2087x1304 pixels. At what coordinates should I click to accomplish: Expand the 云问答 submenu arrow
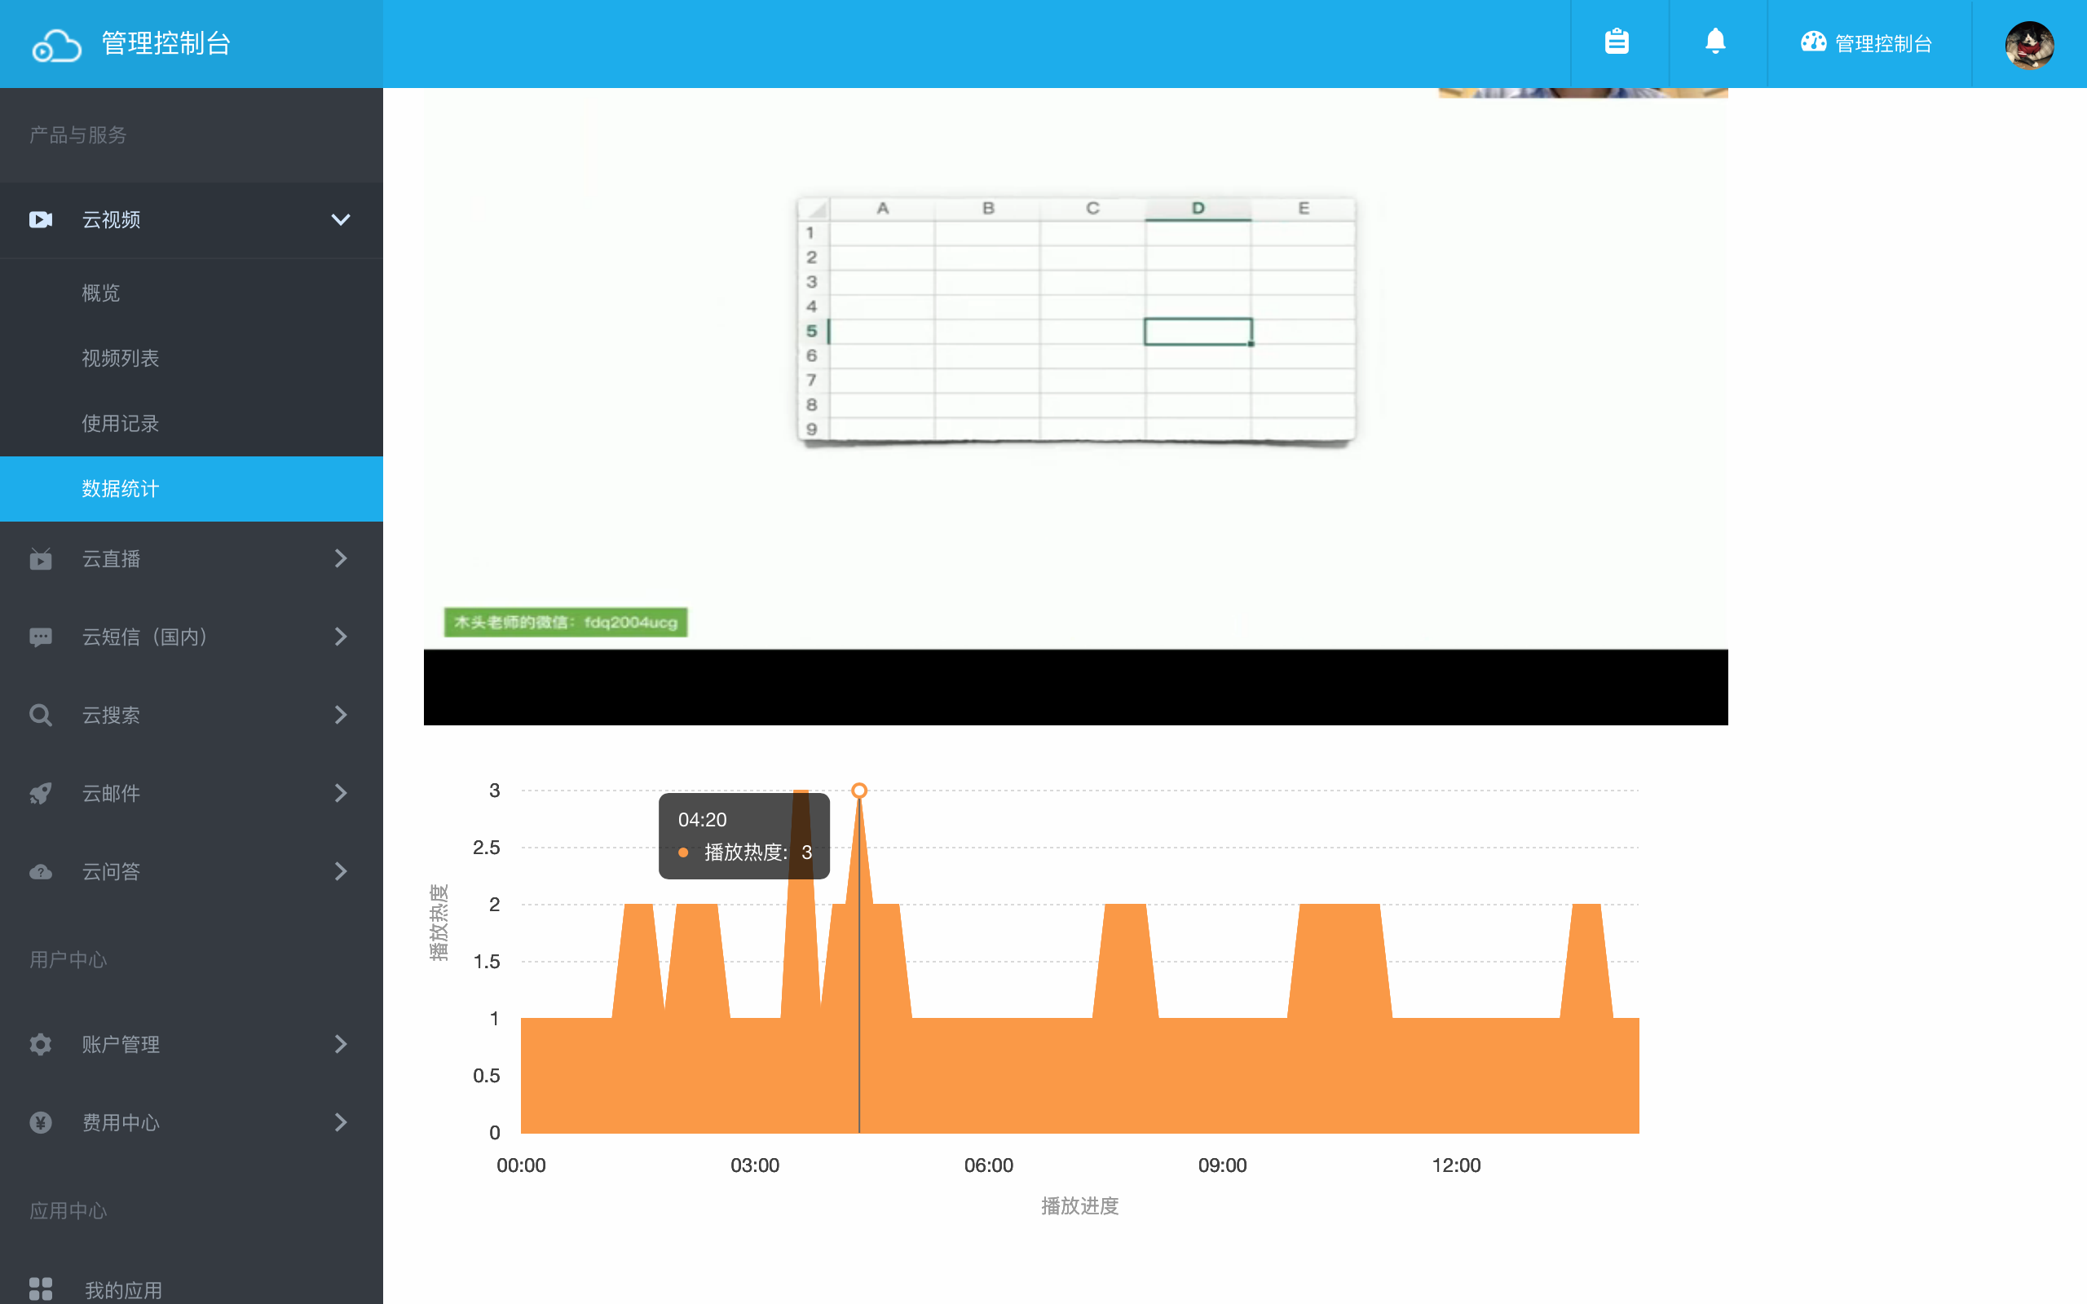pyautogui.click(x=341, y=872)
